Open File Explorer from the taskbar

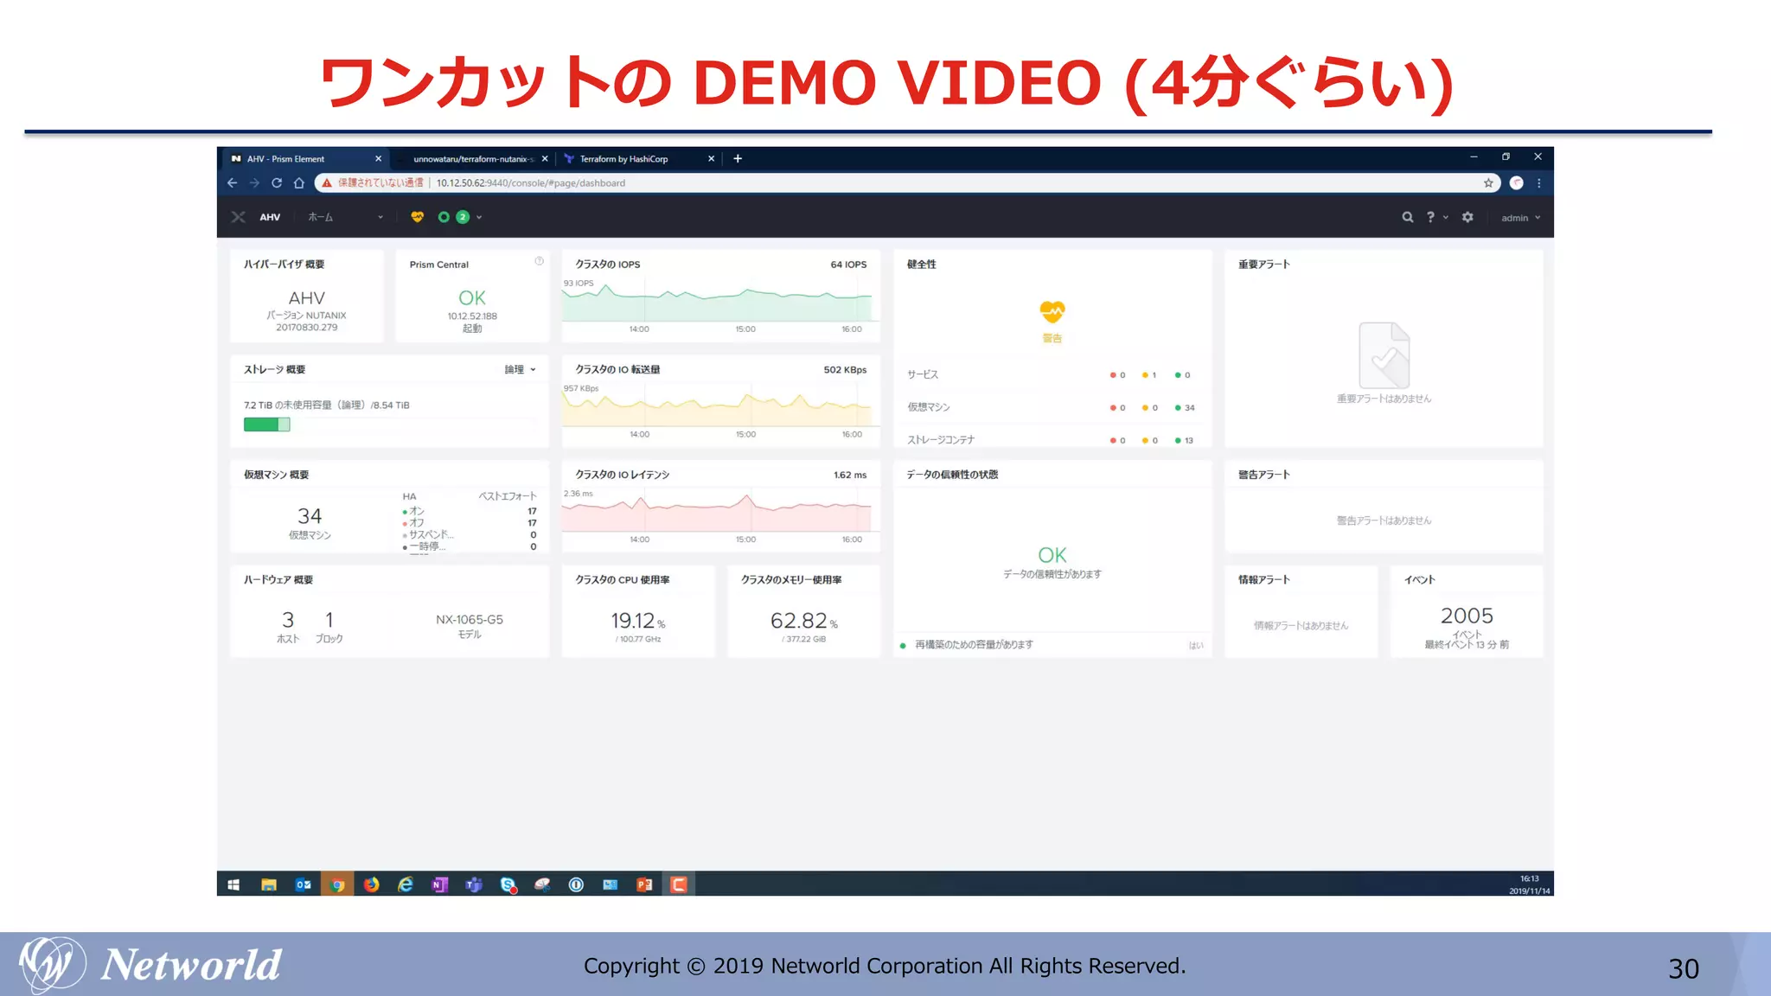click(x=269, y=884)
